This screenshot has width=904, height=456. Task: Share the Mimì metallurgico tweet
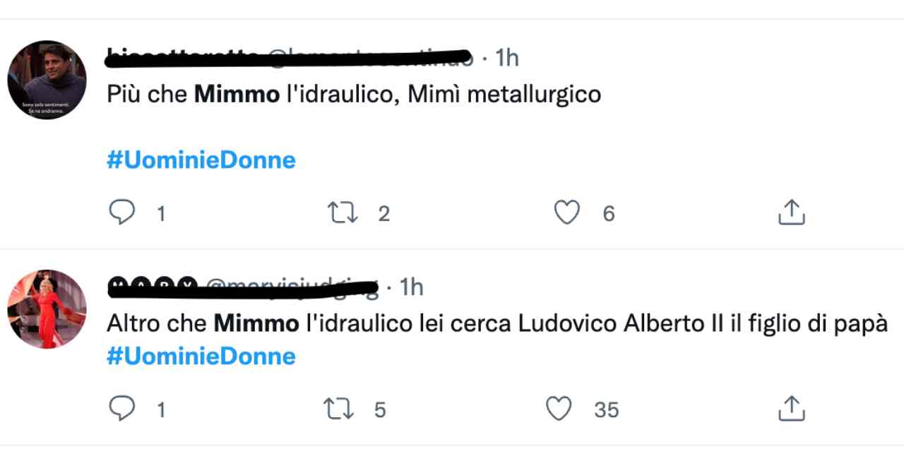(791, 212)
